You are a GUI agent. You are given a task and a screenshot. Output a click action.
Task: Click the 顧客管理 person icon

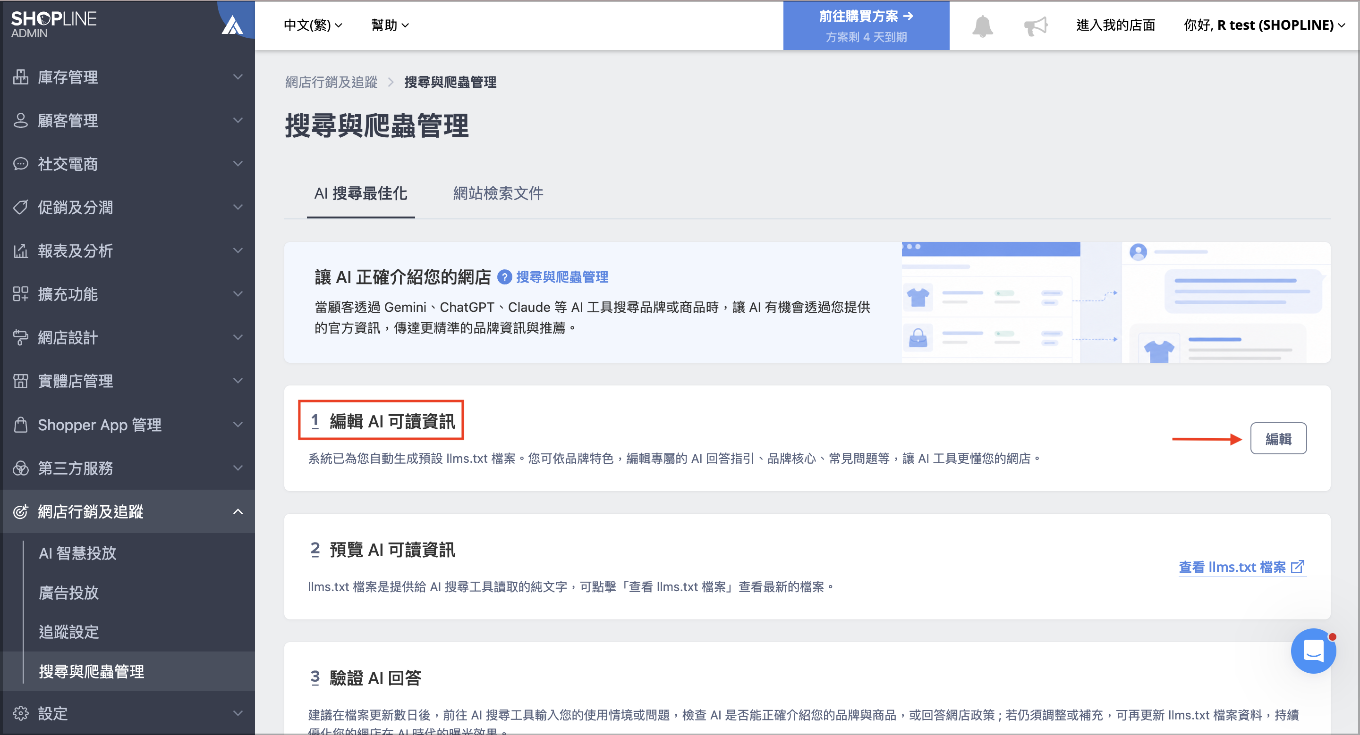21,120
